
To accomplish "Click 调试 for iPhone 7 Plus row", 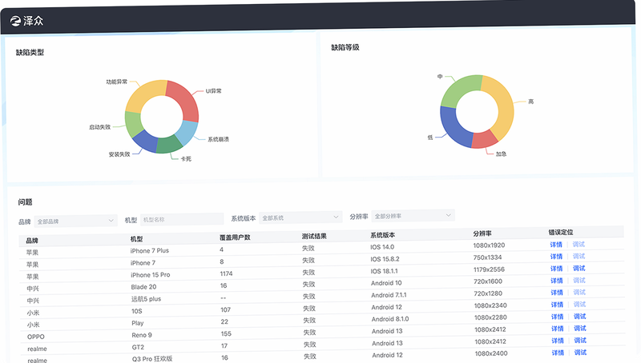I will pyautogui.click(x=579, y=245).
